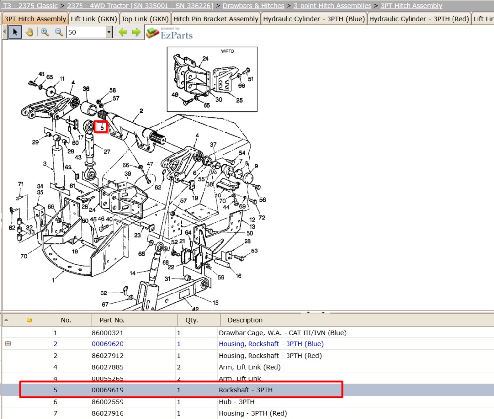The height and width of the screenshot is (419, 494).
Task: Click the sort arrow in table header
Action: point(6,320)
